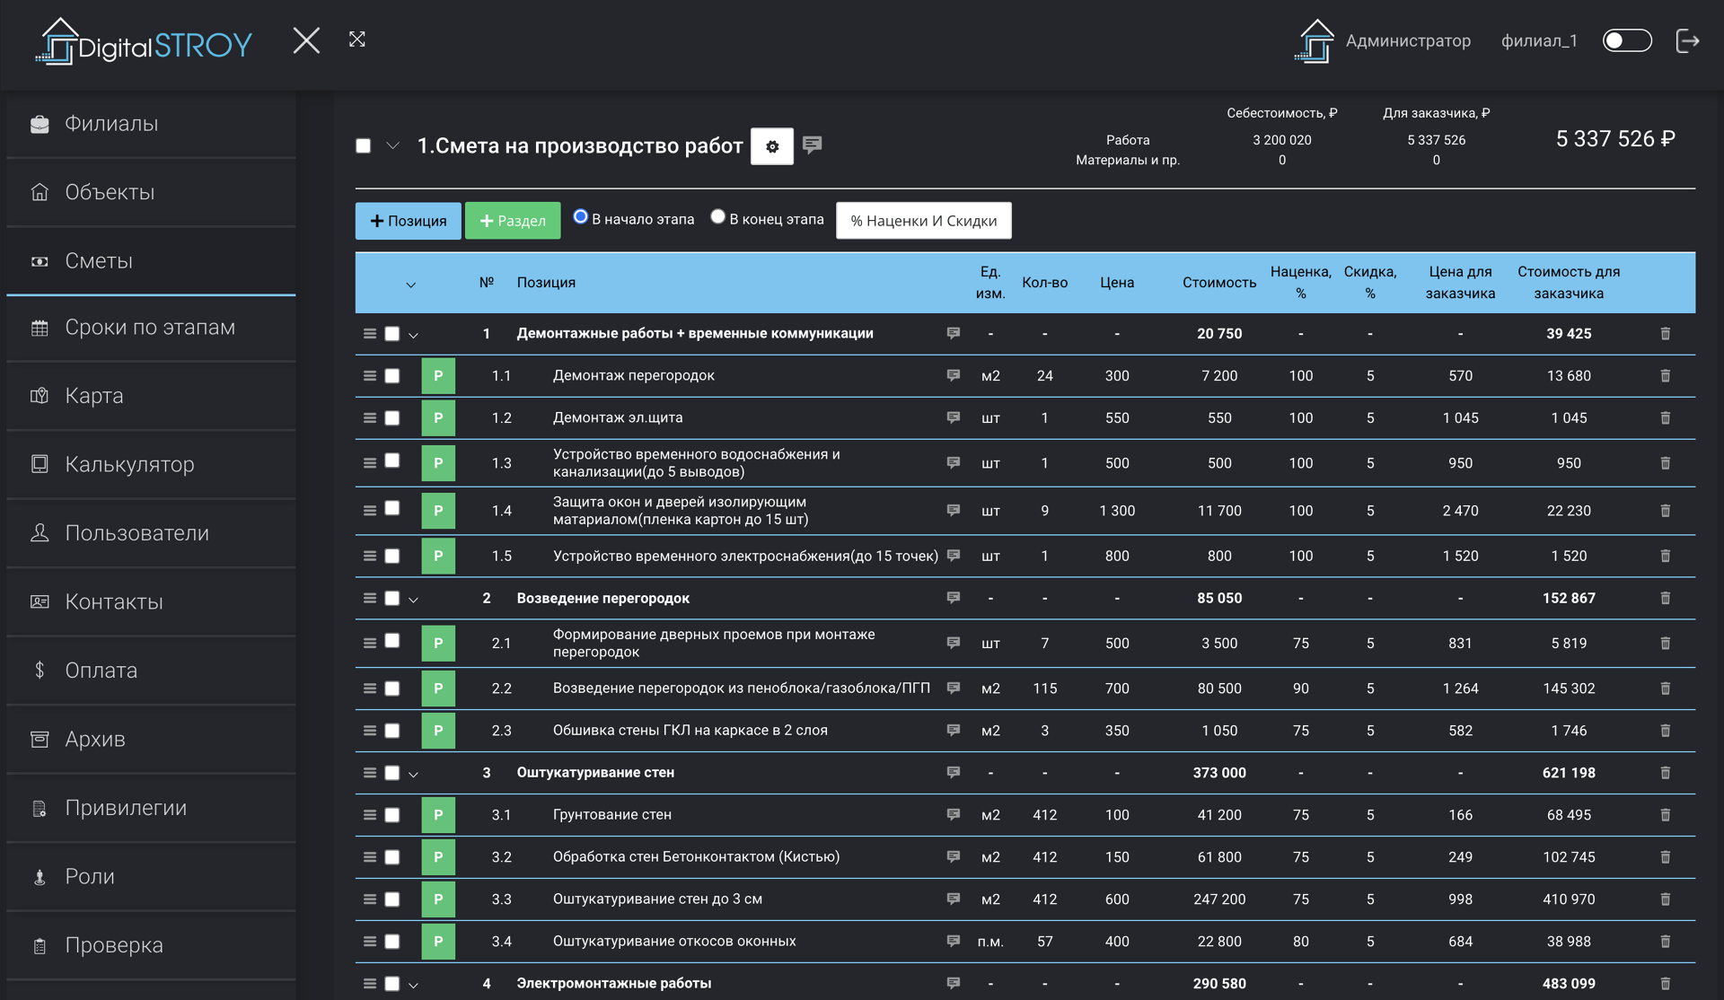Click the Администратор profile house icon
The width and height of the screenshot is (1724, 1000).
click(1315, 41)
